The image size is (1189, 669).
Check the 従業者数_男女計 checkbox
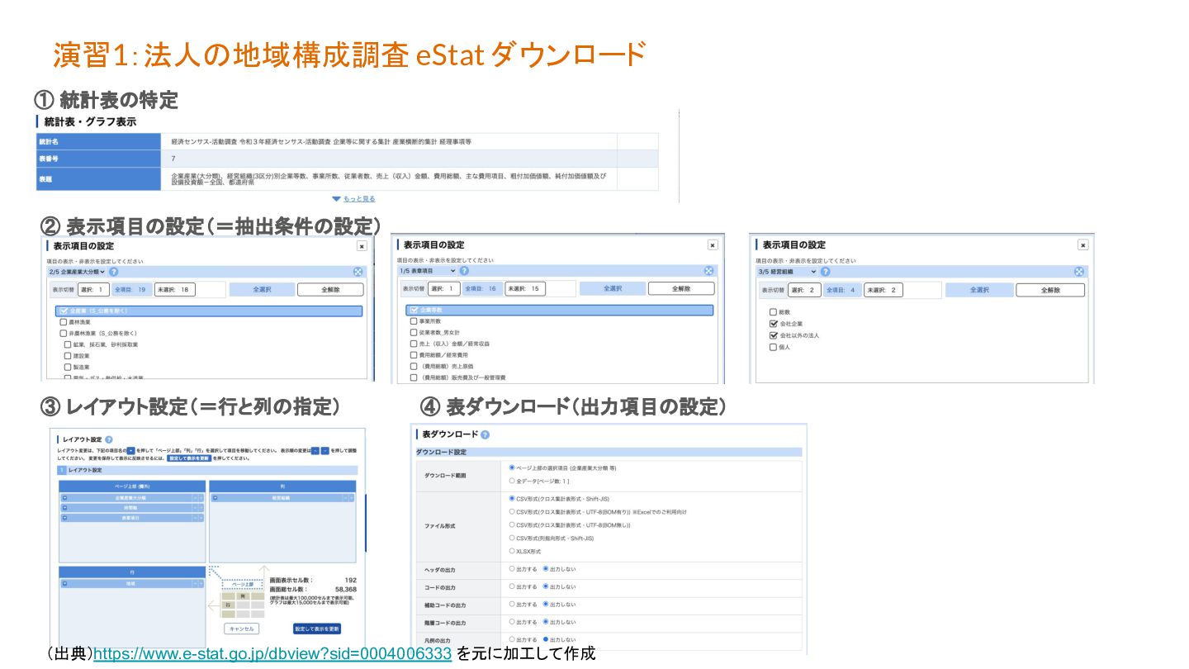coord(414,332)
